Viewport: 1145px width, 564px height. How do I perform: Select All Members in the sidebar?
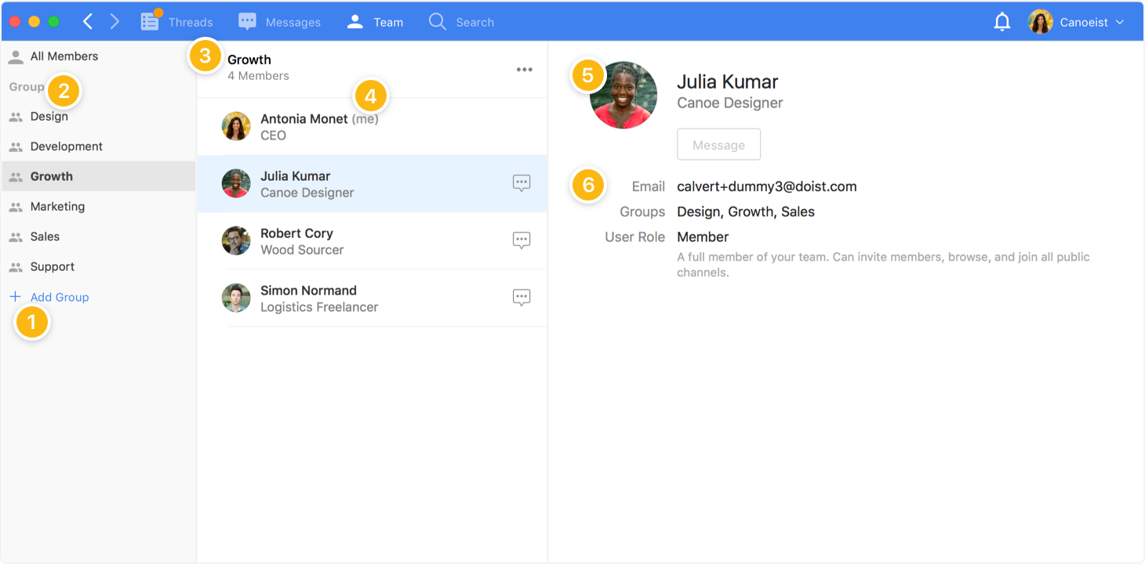64,56
